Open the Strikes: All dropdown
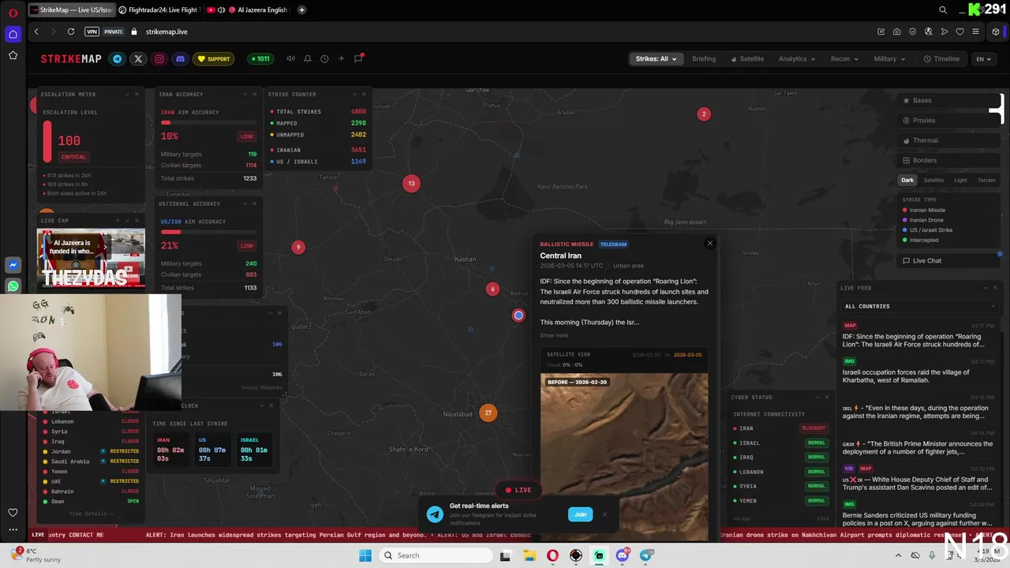This screenshot has height=568, width=1010. point(656,58)
